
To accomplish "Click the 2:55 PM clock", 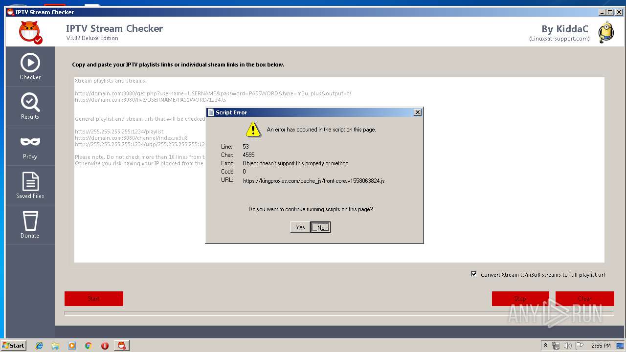I will coord(601,346).
